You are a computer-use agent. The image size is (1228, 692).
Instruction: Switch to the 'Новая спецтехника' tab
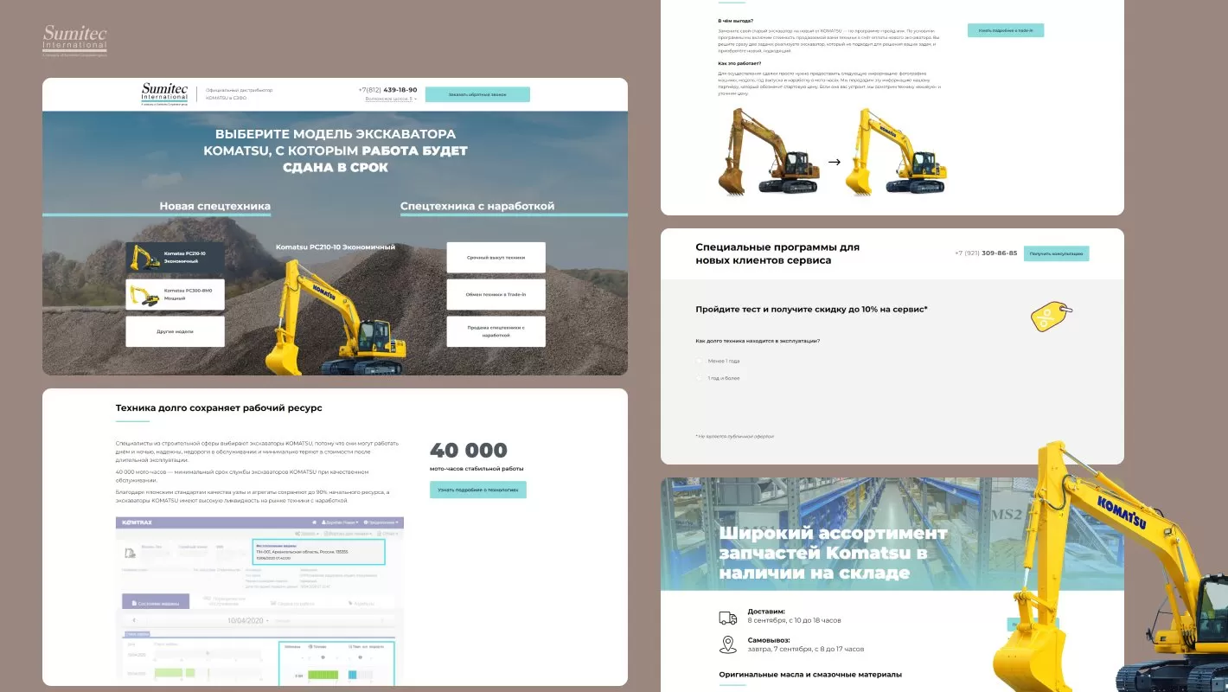[214, 207]
